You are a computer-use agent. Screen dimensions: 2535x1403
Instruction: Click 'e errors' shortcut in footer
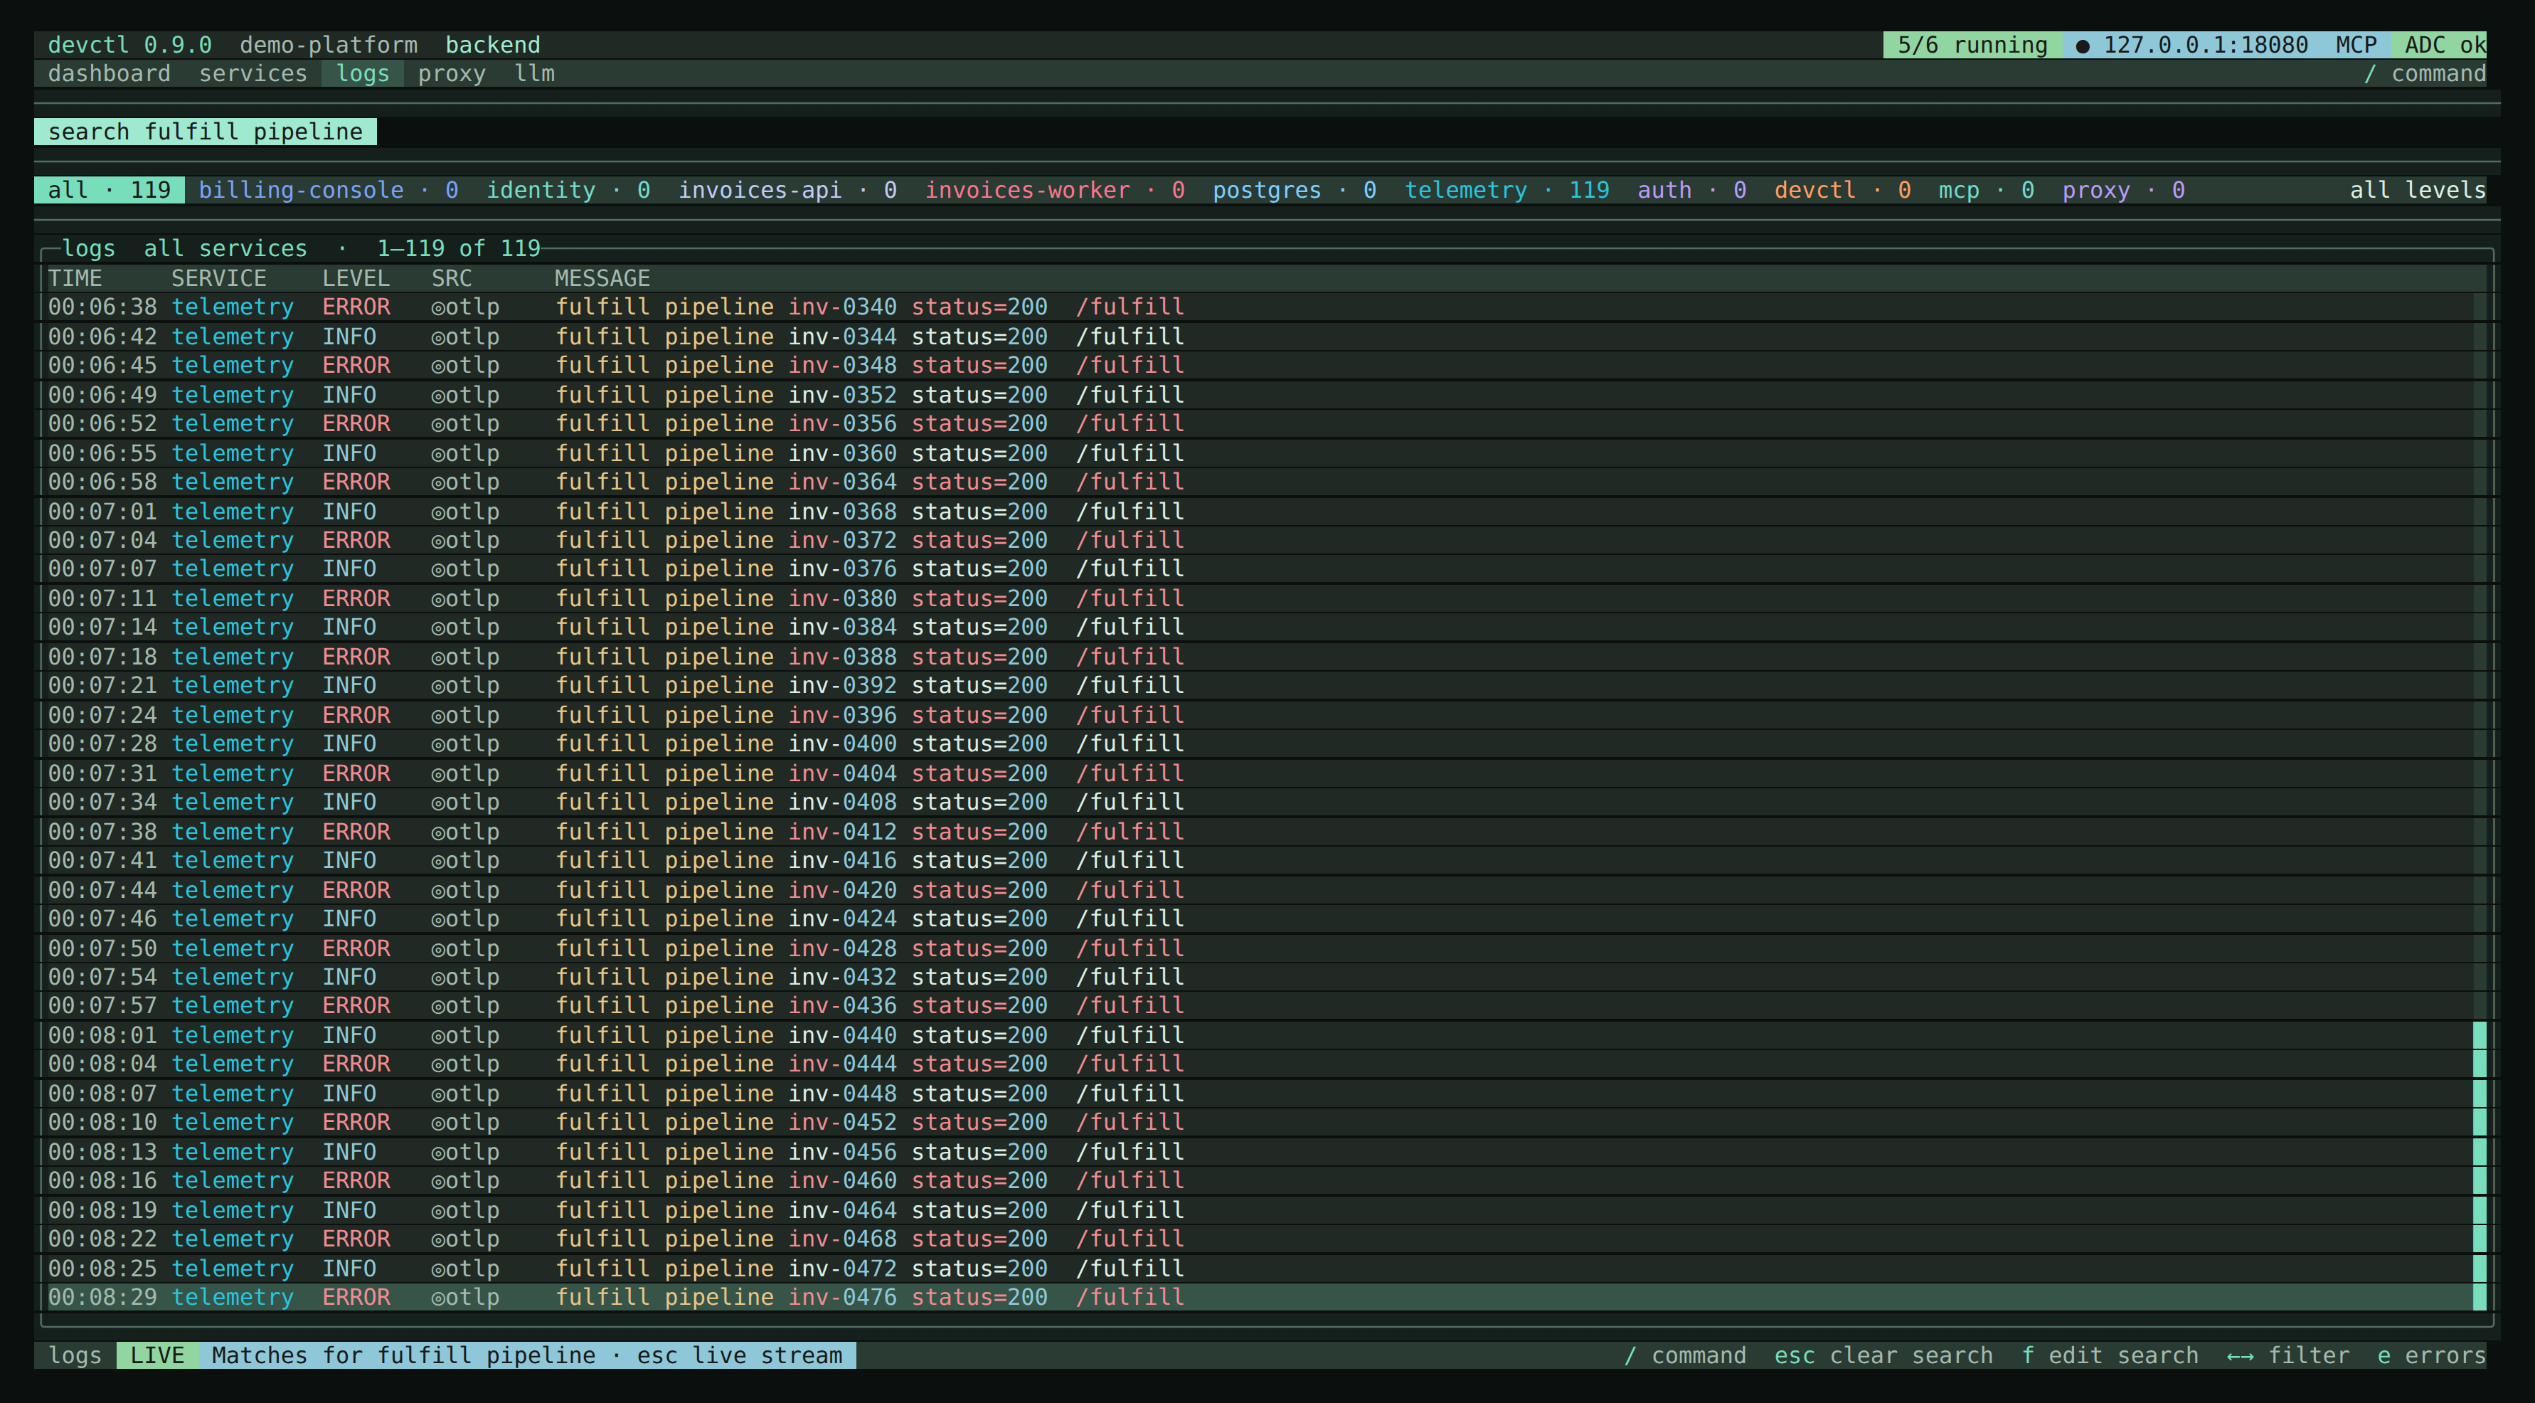[2432, 1356]
